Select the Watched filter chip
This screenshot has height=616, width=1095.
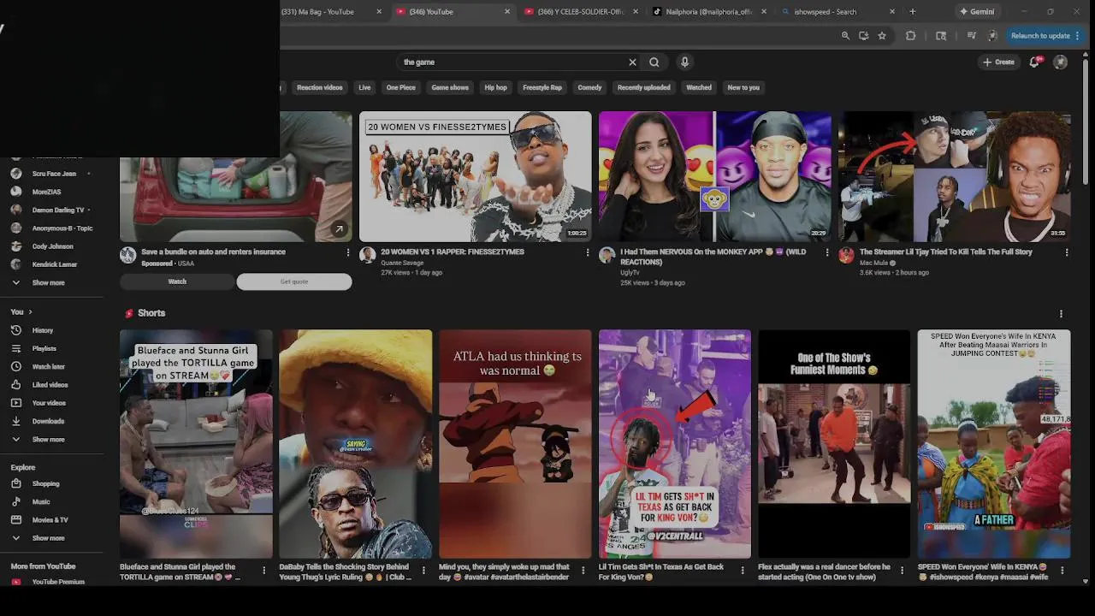[x=699, y=87]
